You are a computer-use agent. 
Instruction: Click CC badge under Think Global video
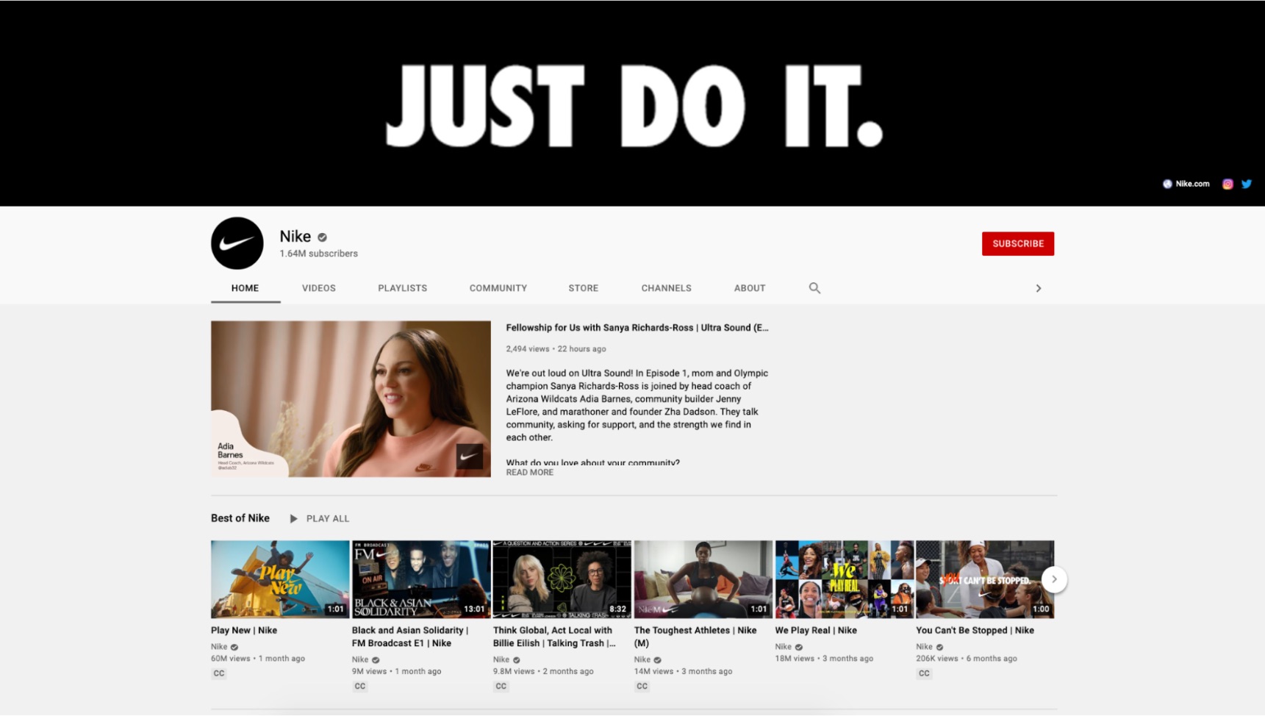click(501, 686)
